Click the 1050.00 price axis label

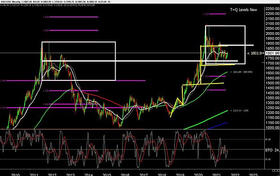pyautogui.click(x=272, y=127)
